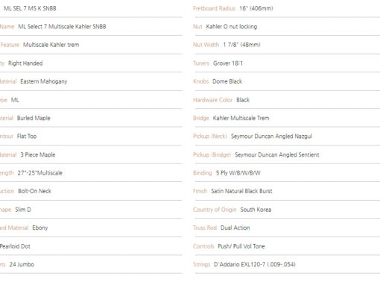Click the Multiscale Kahler trem feature value

tap(51, 45)
